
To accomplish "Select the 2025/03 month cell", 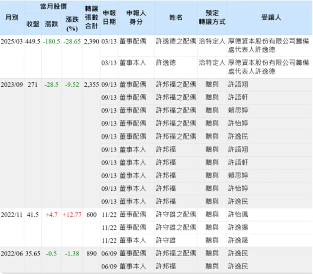I will click(x=12, y=41).
